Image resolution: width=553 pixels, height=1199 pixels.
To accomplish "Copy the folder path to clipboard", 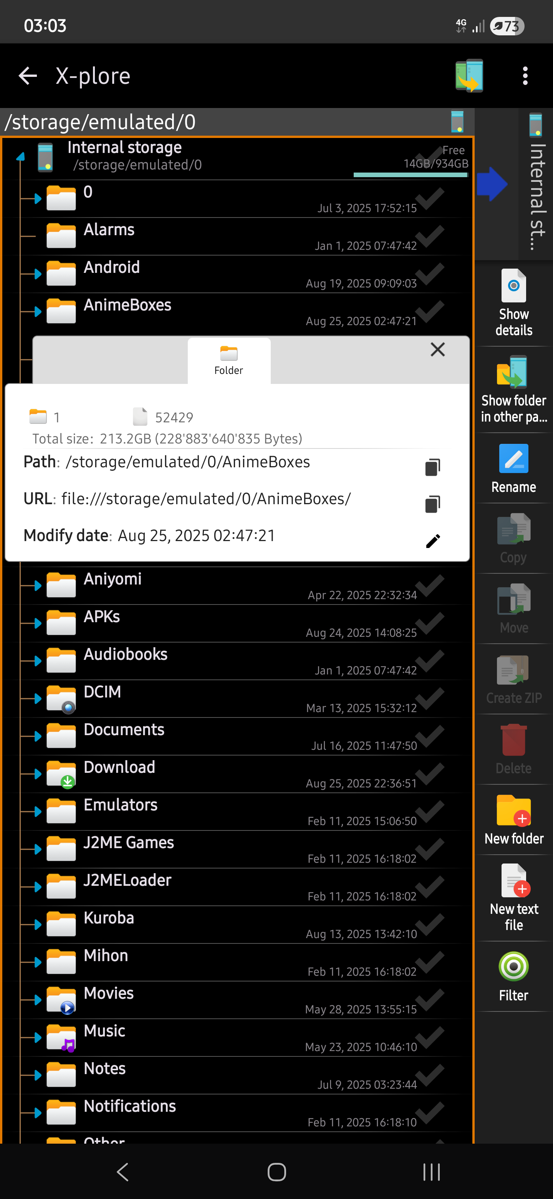I will point(432,467).
